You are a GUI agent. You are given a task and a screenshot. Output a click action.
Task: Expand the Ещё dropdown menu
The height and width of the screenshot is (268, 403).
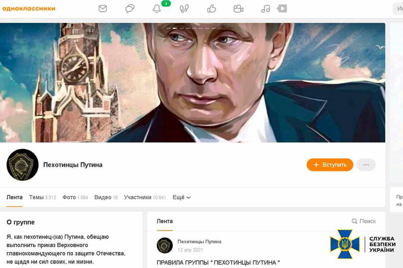pyautogui.click(x=181, y=197)
